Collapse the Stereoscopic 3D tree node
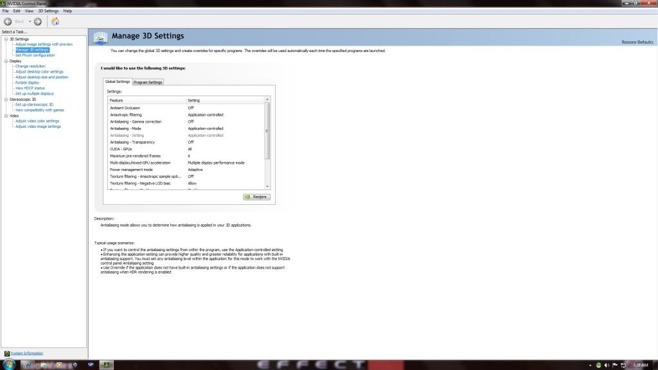The height and width of the screenshot is (370, 658). click(6, 100)
